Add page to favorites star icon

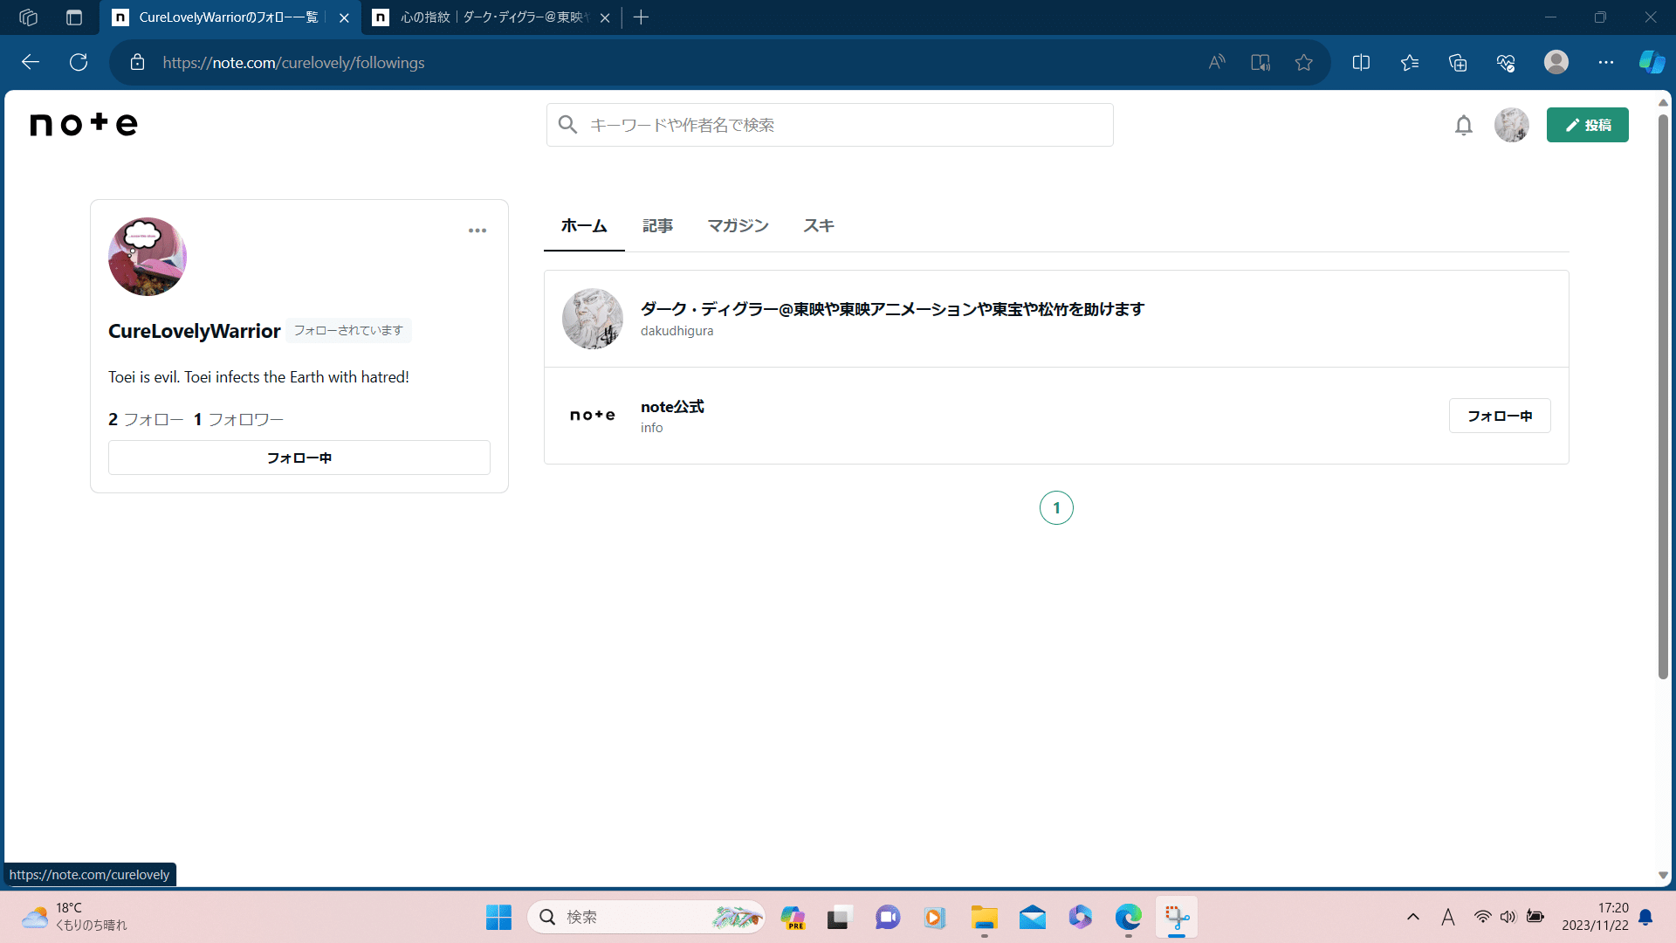[x=1303, y=63]
